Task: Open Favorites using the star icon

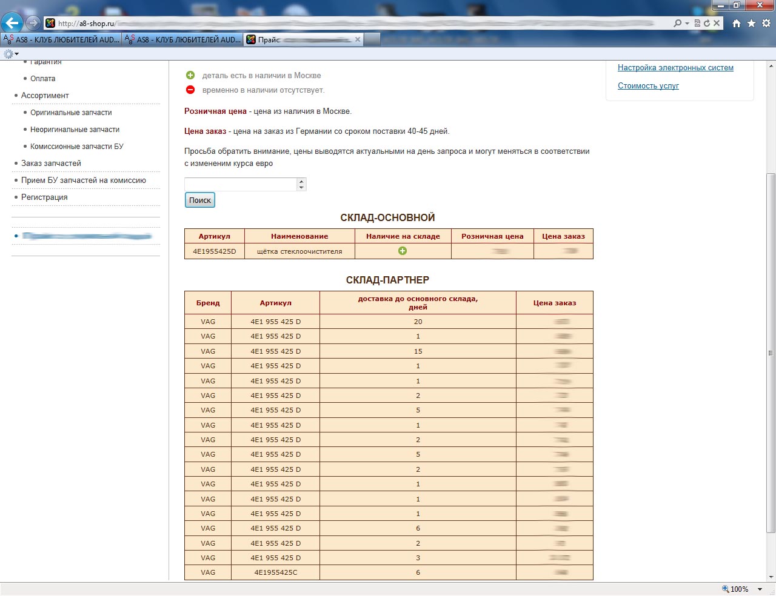Action: (751, 23)
